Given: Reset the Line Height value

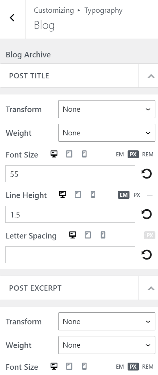Looking at the screenshot, I should pyautogui.click(x=147, y=214).
